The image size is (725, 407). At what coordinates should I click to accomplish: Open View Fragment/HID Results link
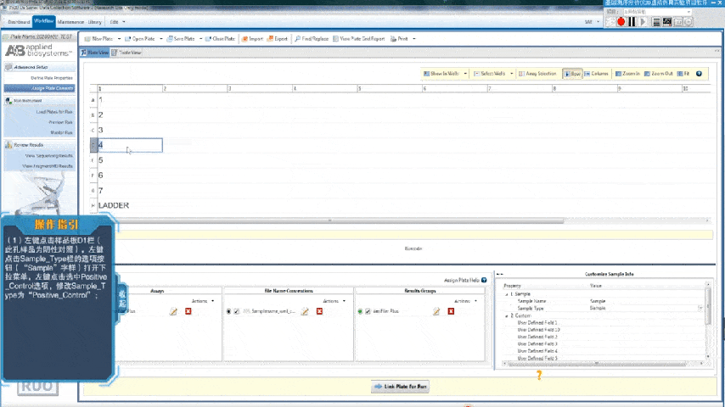[48, 166]
